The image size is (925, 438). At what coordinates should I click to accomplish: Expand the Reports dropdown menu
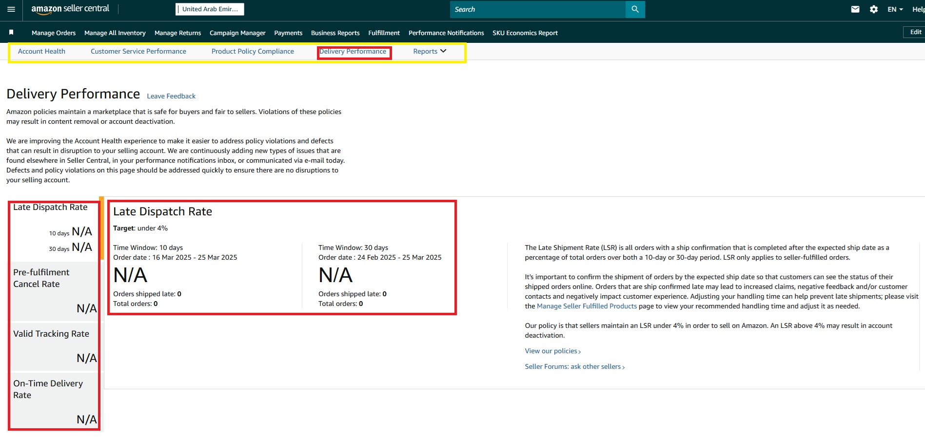(x=430, y=51)
